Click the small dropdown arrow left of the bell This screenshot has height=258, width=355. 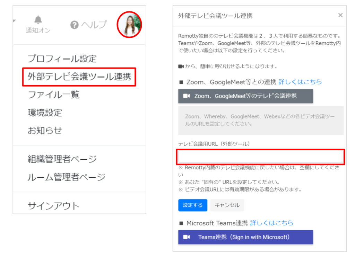(x=14, y=21)
